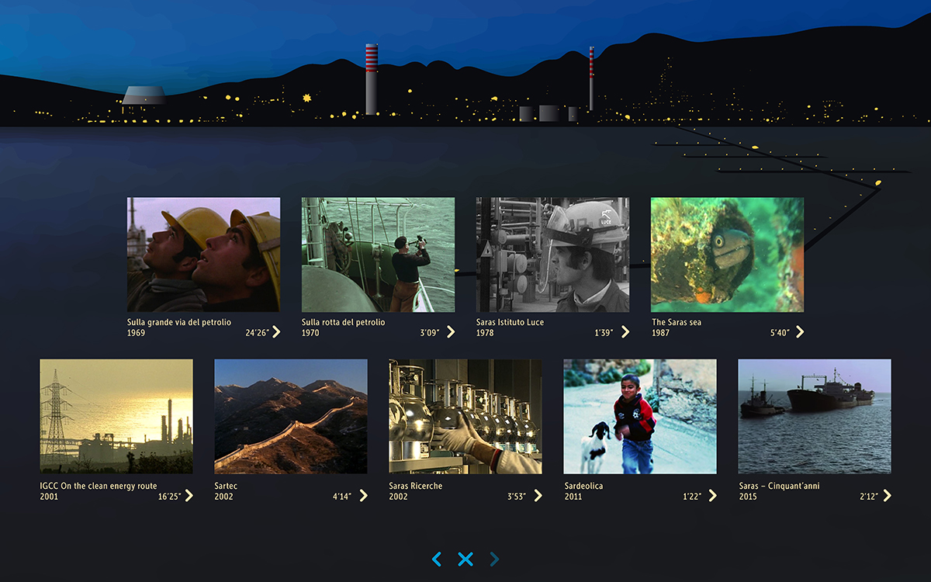Click the title 'Sulla rotta del petrolio'
The image size is (931, 582).
point(344,322)
